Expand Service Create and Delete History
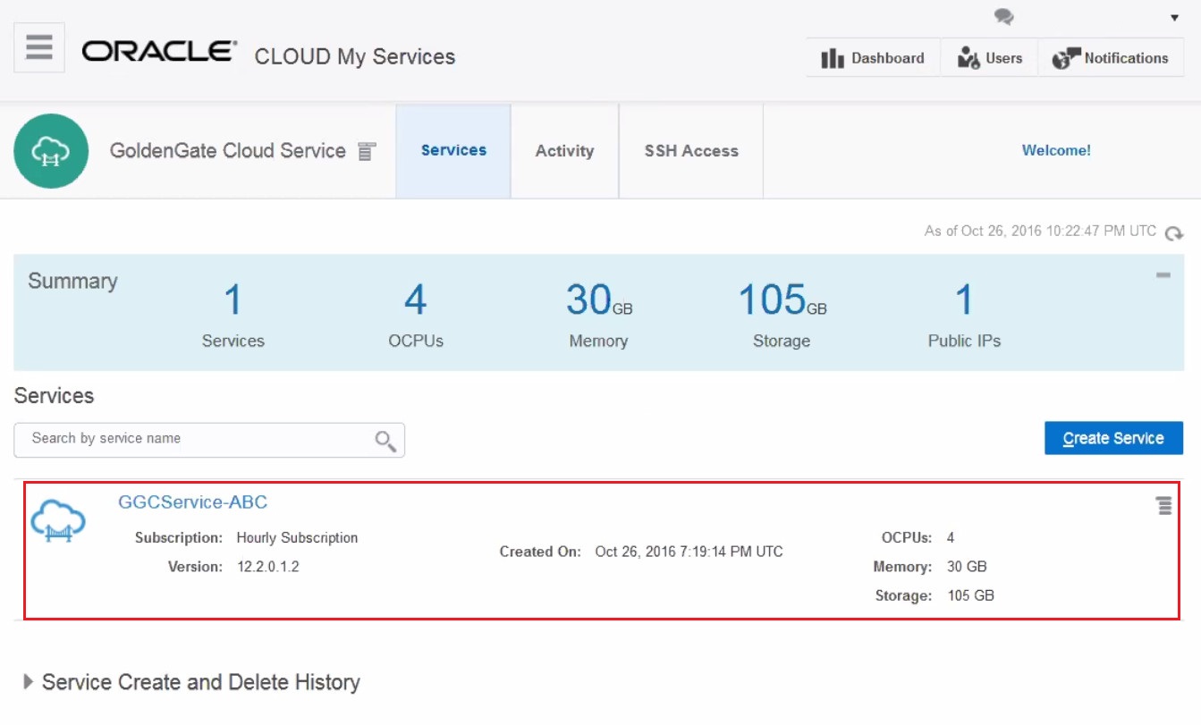This screenshot has height=725, width=1201. tap(30, 682)
